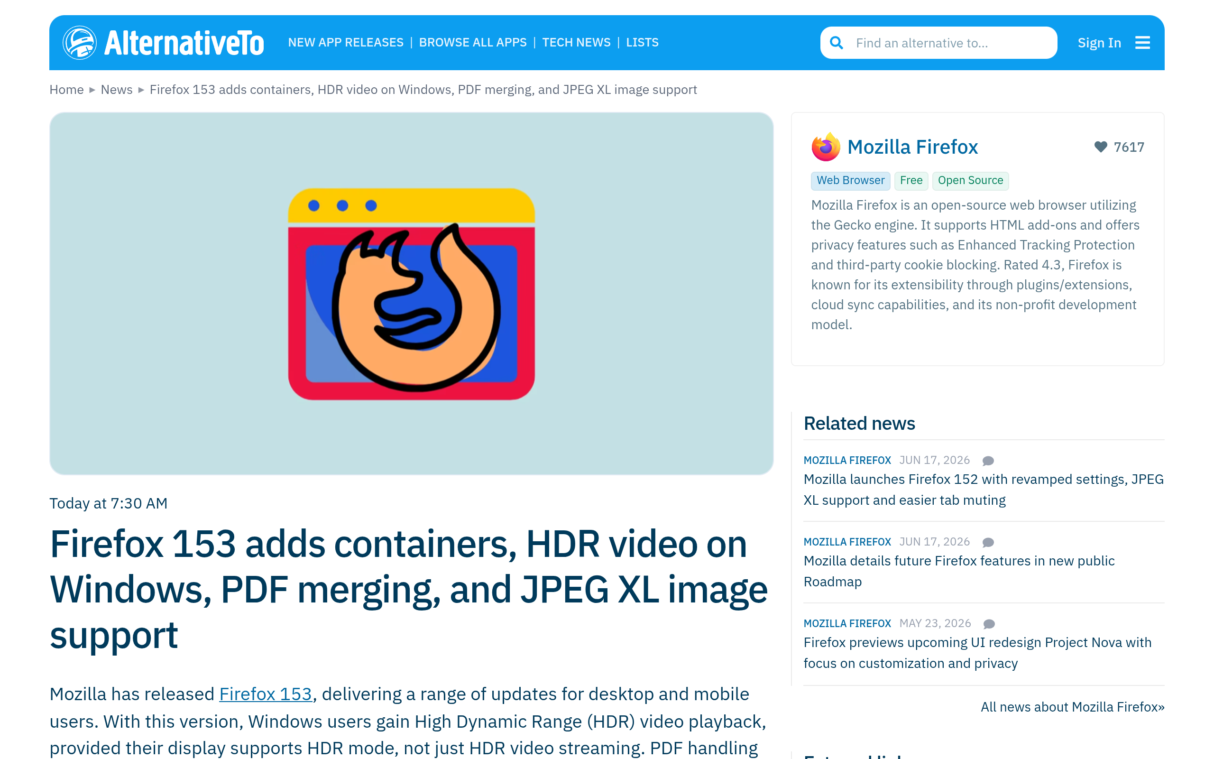Open Project Nova UI redesign news
1214x759 pixels.
coord(977,653)
